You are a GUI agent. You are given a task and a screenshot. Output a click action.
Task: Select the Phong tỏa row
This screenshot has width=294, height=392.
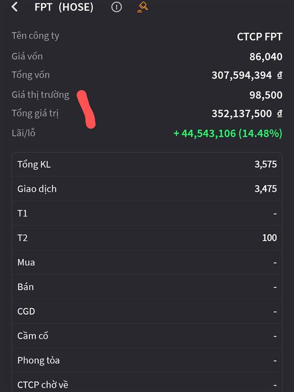point(147,360)
